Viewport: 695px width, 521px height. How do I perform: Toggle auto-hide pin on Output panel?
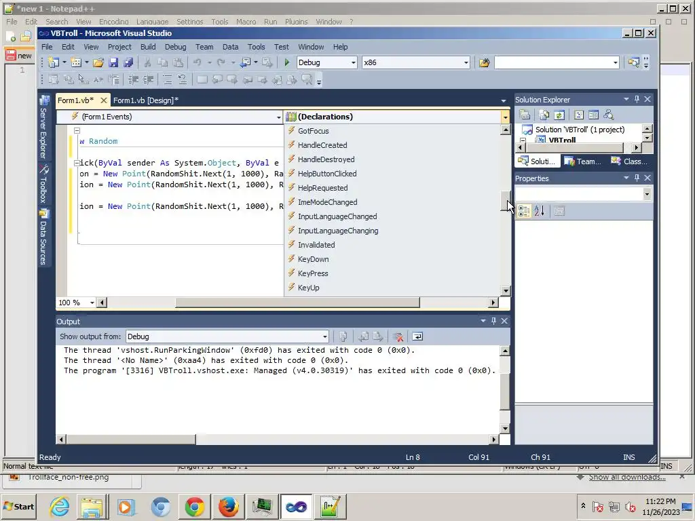point(494,321)
